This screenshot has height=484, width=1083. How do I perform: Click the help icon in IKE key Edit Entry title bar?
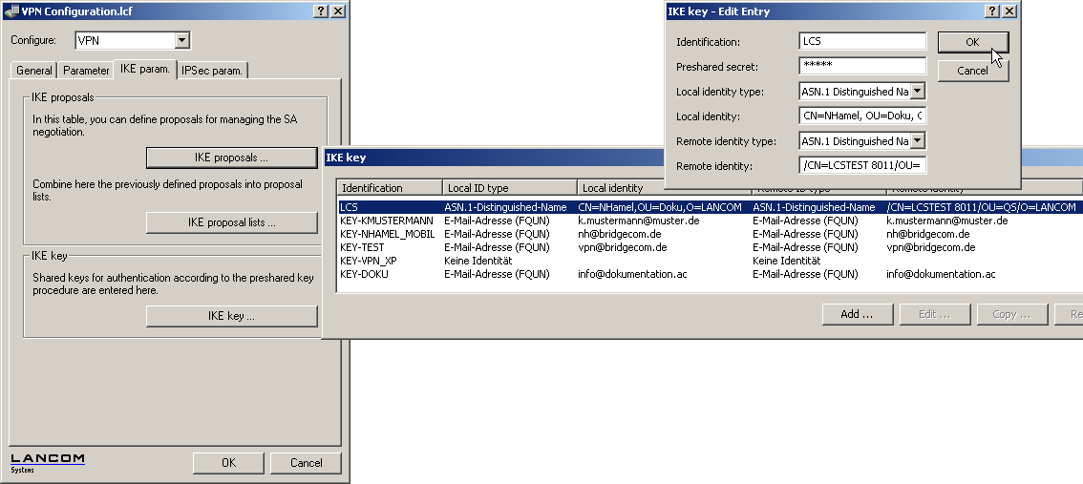click(992, 11)
